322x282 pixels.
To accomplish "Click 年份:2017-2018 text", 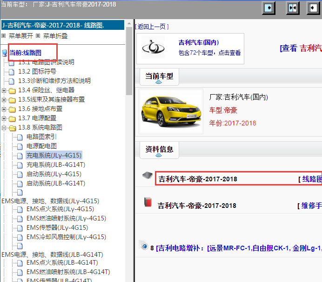I will (233, 123).
